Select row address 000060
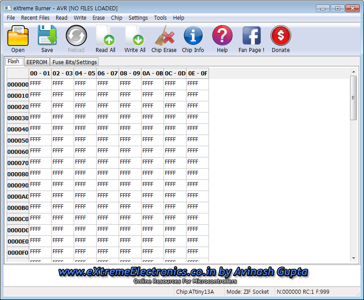The image size is (364, 300). click(18, 152)
